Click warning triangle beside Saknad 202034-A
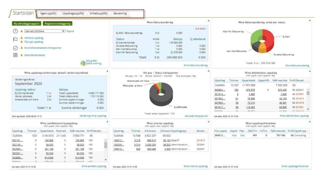The height and width of the screenshot is (178, 325). point(21,31)
